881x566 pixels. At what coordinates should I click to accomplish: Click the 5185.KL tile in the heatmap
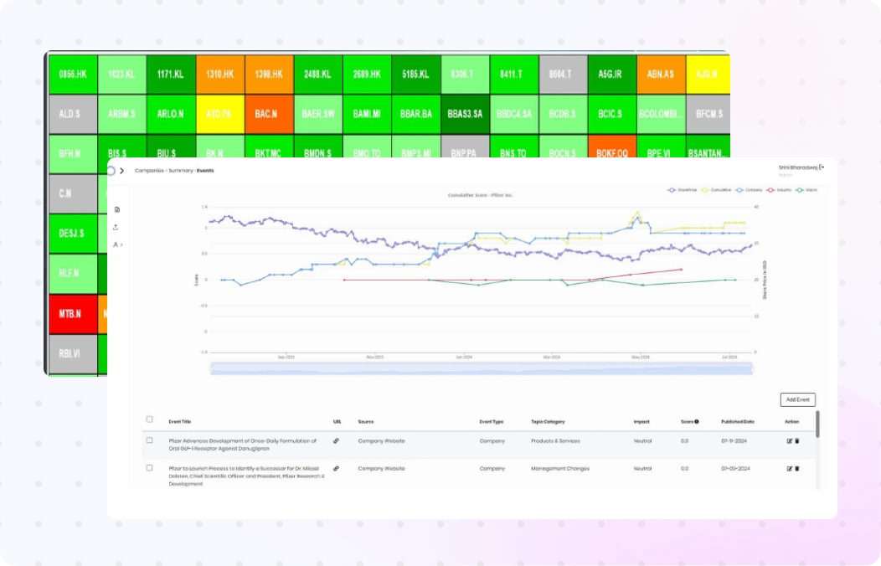click(415, 75)
